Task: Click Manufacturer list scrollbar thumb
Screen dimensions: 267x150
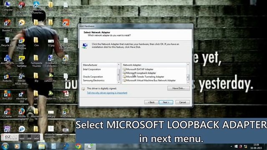Action: [x=118, y=75]
